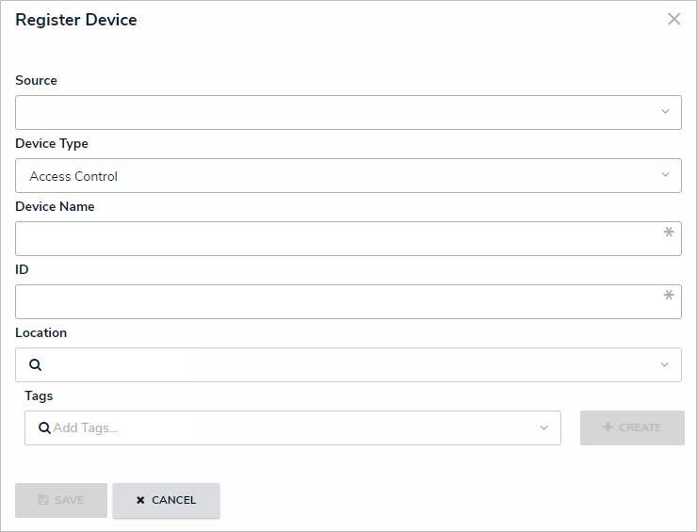
Task: Close the Register Device dialog
Action: pyautogui.click(x=674, y=19)
